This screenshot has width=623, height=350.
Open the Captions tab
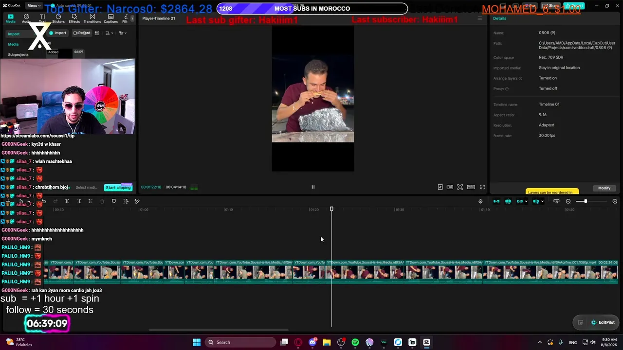[x=110, y=18]
